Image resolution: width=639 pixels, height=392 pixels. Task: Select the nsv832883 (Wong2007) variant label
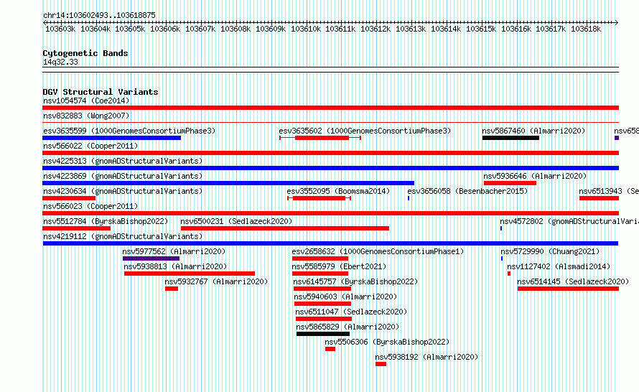86,116
